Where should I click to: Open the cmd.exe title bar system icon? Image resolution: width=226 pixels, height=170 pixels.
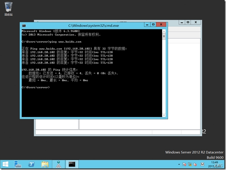point(24,26)
